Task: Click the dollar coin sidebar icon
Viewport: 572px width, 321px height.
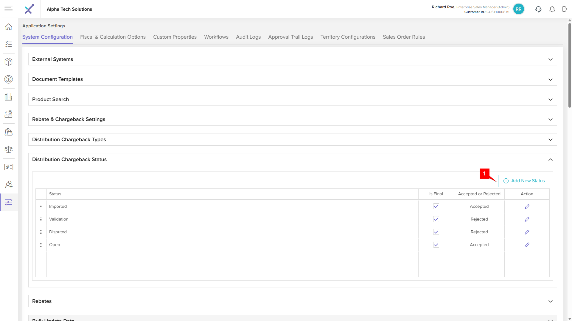Action: point(9,79)
